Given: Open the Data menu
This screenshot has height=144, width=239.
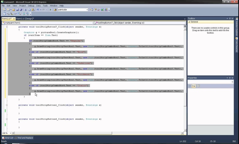Looking at the screenshot, I should [x=38, y=6].
